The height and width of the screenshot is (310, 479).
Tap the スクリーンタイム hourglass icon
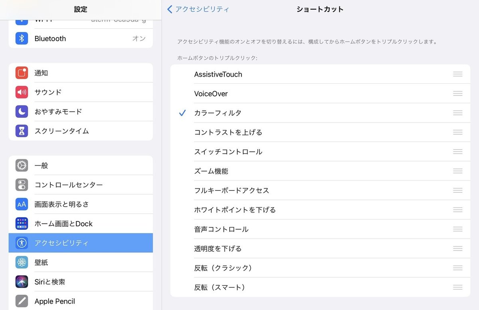(22, 131)
